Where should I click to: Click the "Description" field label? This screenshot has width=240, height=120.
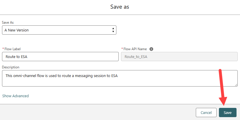11,67
